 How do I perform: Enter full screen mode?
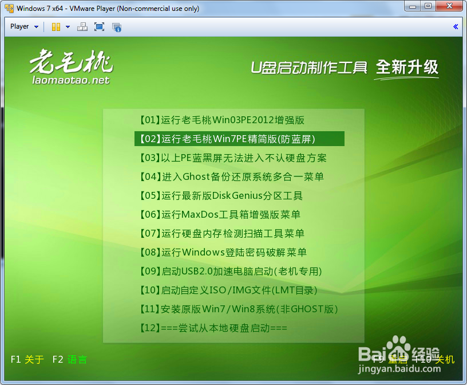coord(99,27)
